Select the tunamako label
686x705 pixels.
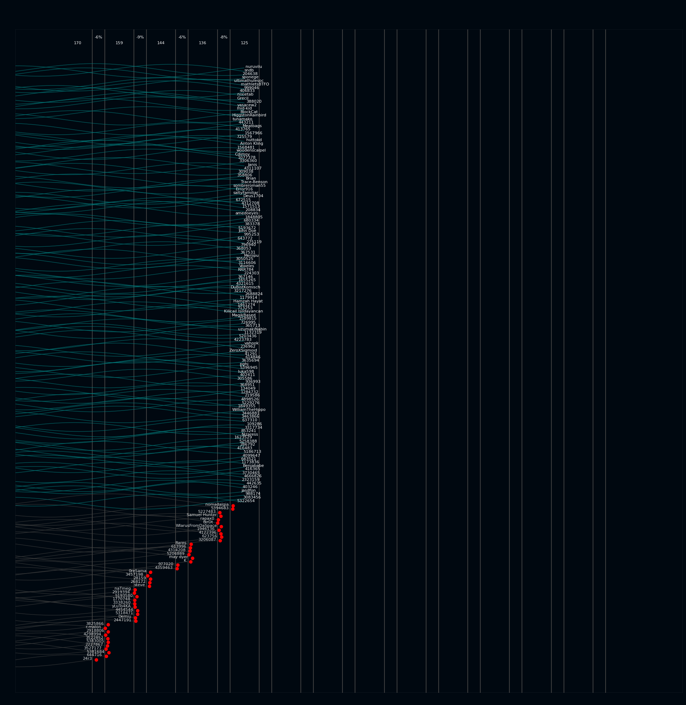pyautogui.click(x=242, y=119)
